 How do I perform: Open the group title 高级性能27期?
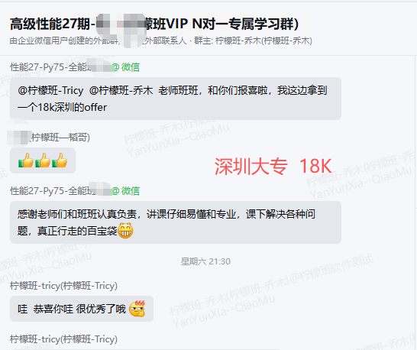[x=154, y=24]
